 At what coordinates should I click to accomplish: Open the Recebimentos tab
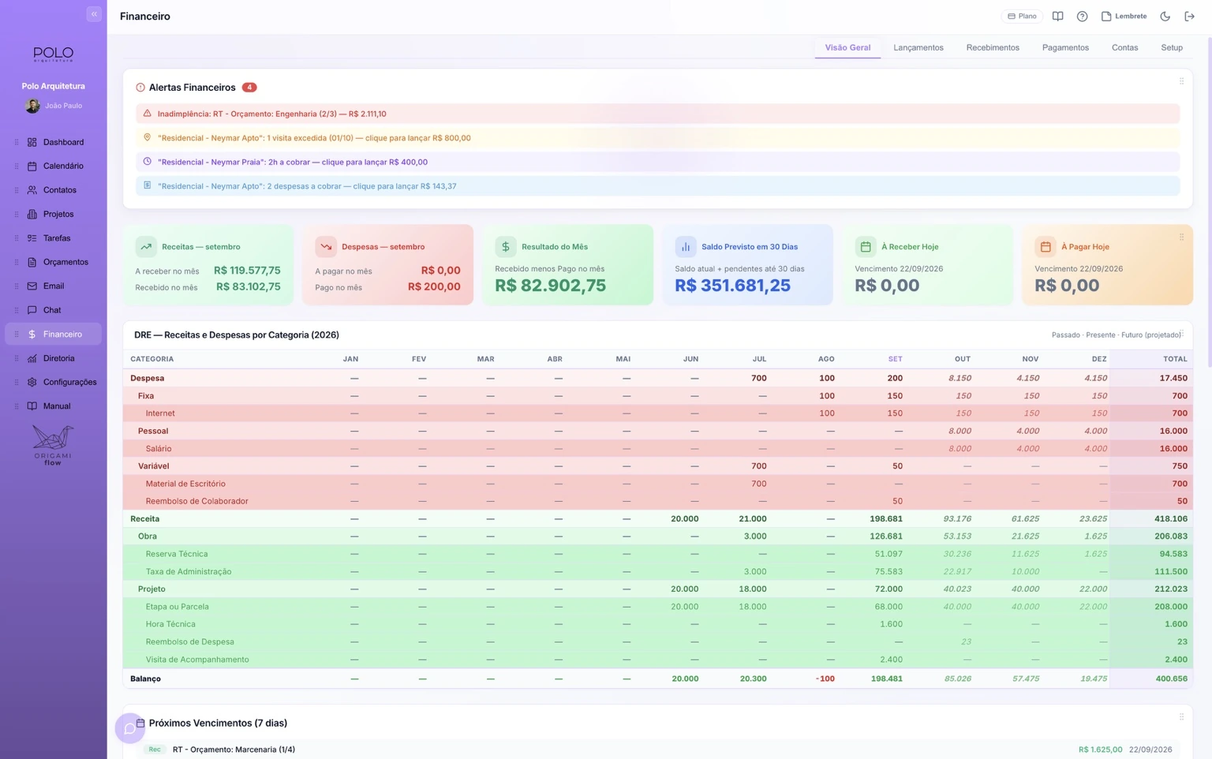993,48
